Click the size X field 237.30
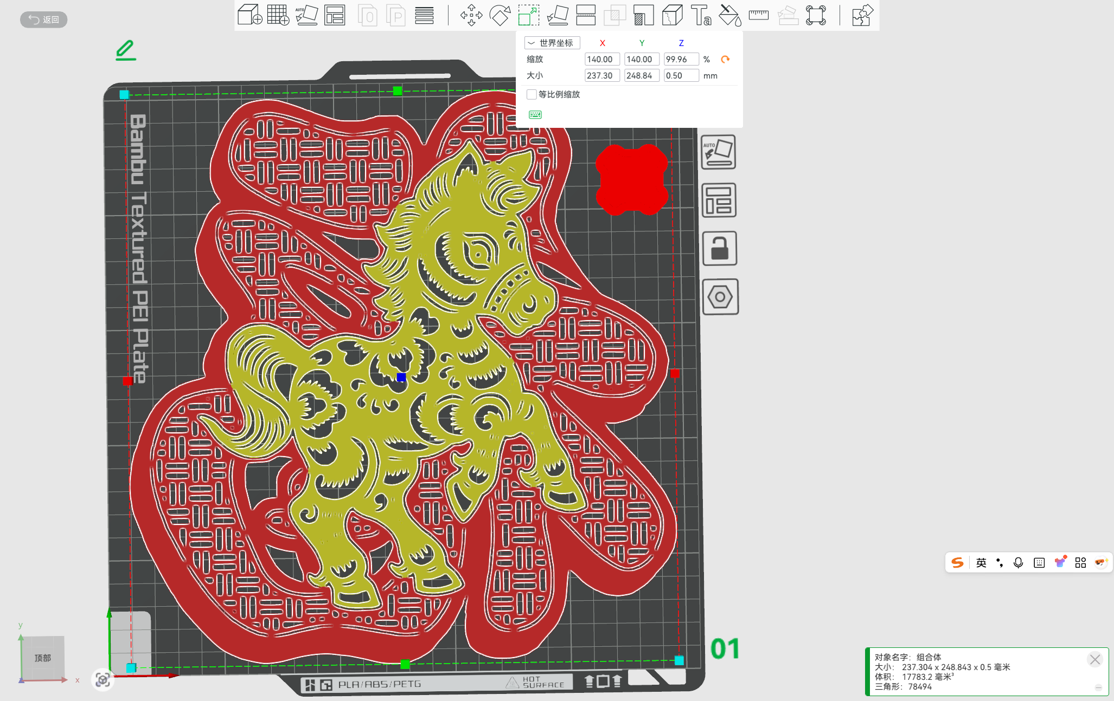Image resolution: width=1114 pixels, height=701 pixels. pyautogui.click(x=602, y=75)
